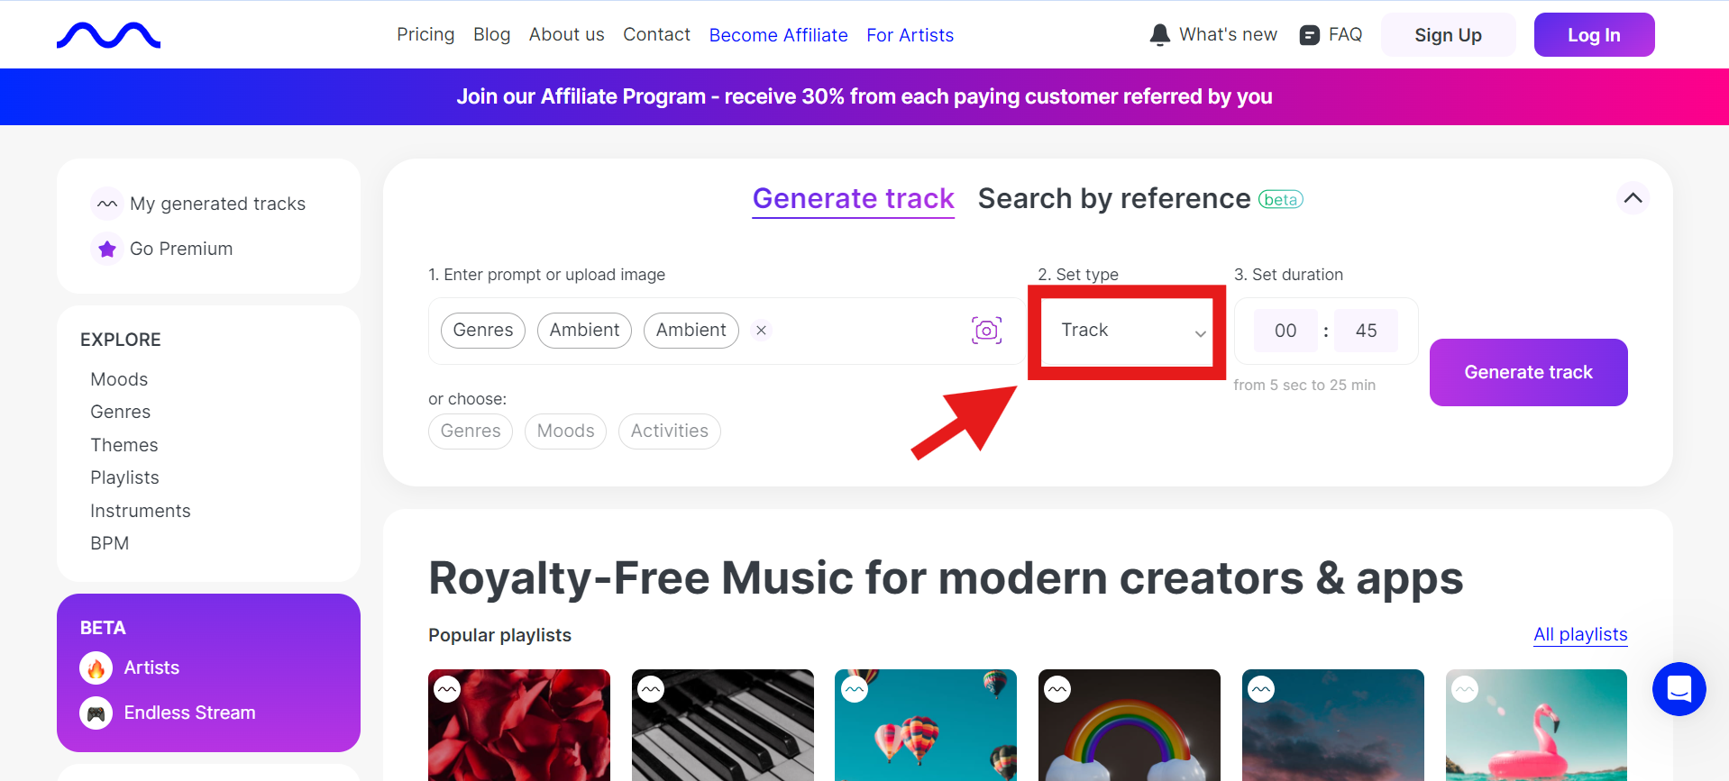Open the piano keys playlist thumbnail
Viewport: 1729px width, 781px height.
coord(723,724)
